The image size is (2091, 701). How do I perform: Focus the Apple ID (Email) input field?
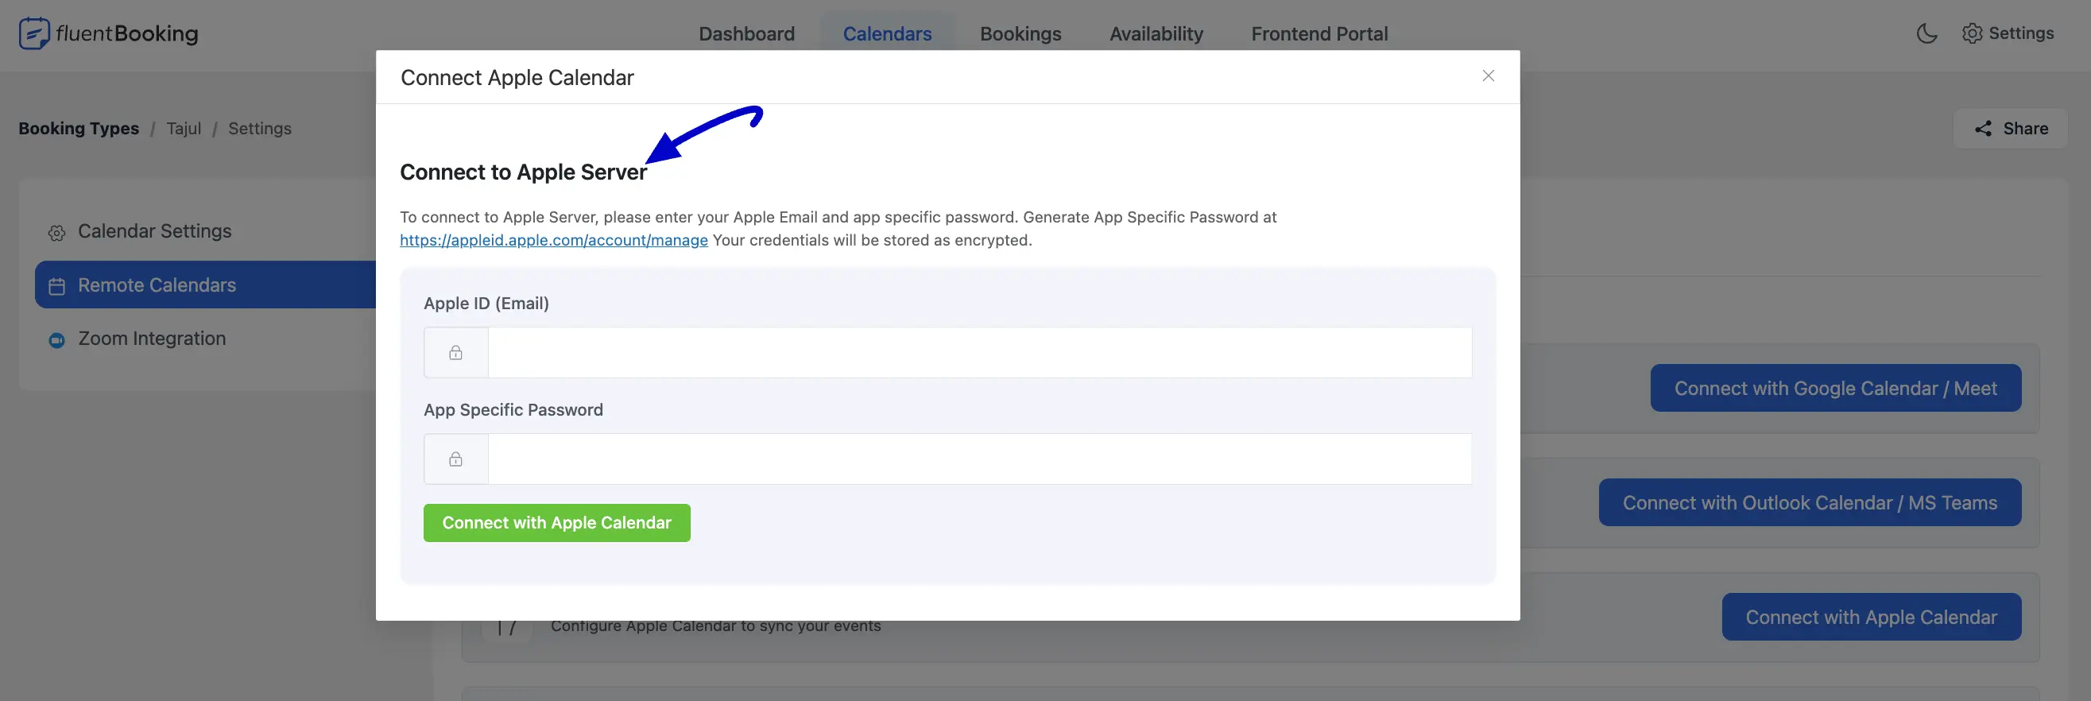[979, 352]
